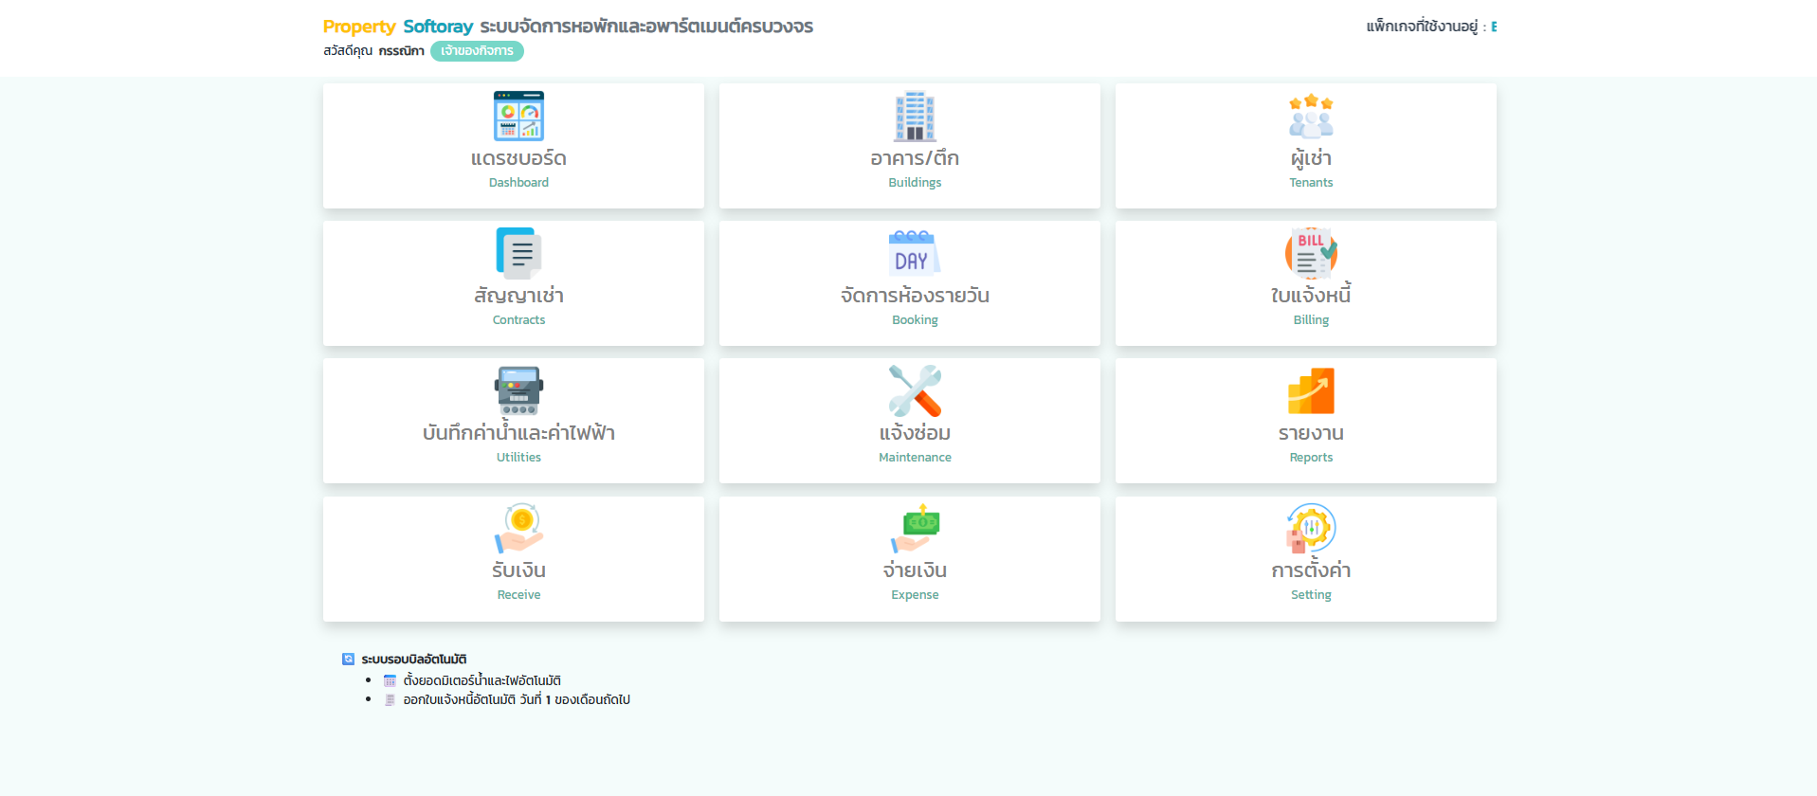The height and width of the screenshot is (796, 1817).
Task: Select the Tenants people-with-stars icon
Action: (x=1311, y=116)
